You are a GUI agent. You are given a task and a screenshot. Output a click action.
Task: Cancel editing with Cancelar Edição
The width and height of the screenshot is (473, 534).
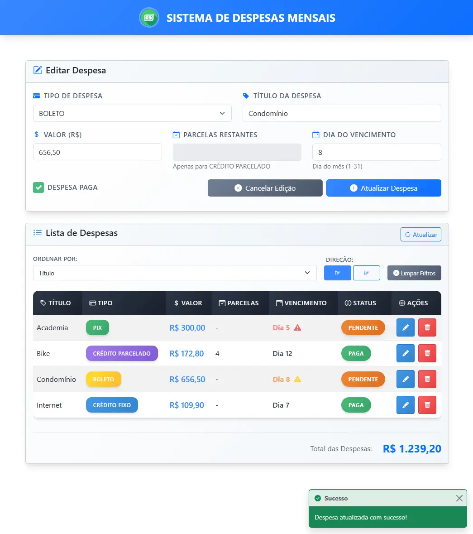point(265,188)
